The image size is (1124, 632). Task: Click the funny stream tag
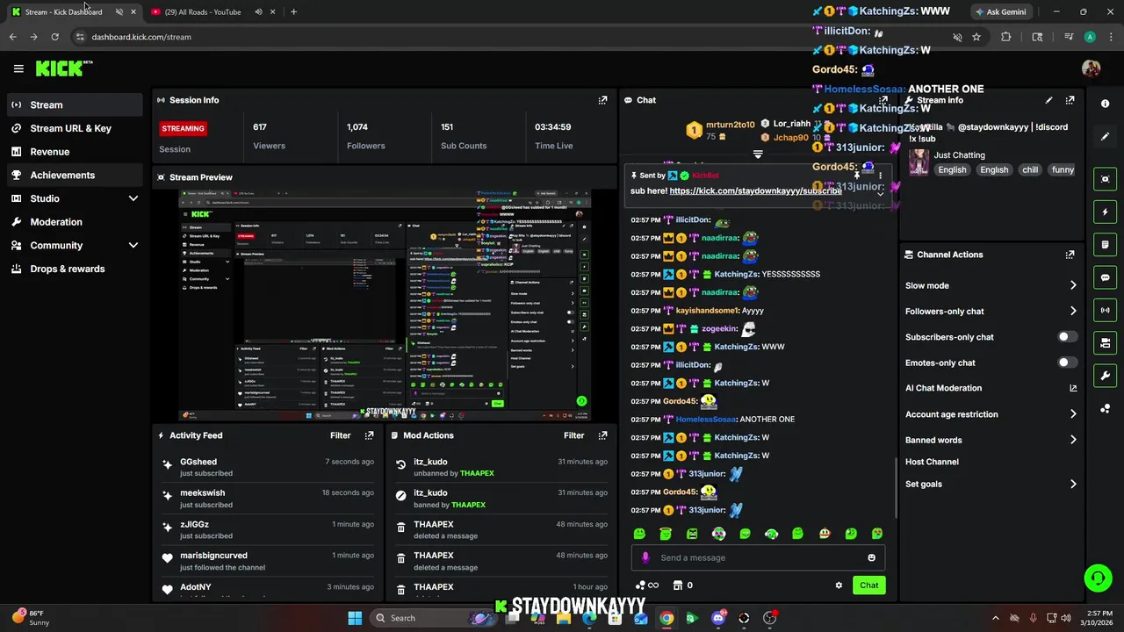1063,170
